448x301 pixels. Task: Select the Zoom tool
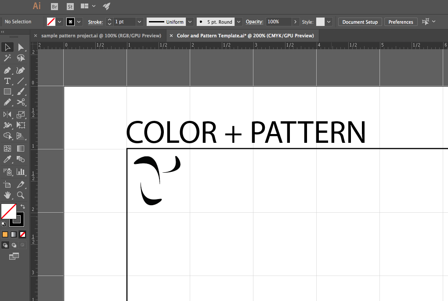coord(21,196)
